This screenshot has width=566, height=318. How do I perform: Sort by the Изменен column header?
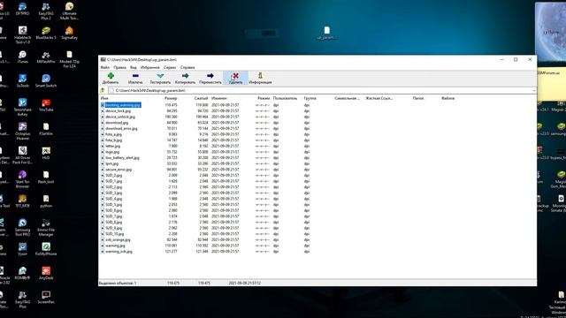[x=219, y=98]
